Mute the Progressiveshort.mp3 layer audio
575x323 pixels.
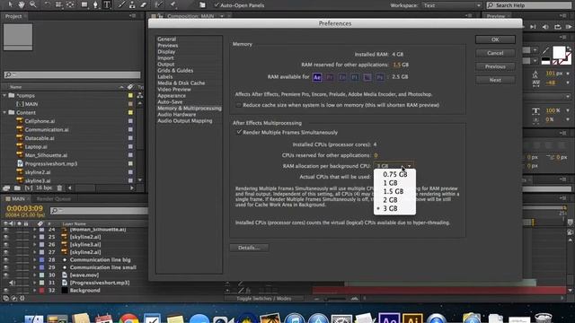point(12,283)
